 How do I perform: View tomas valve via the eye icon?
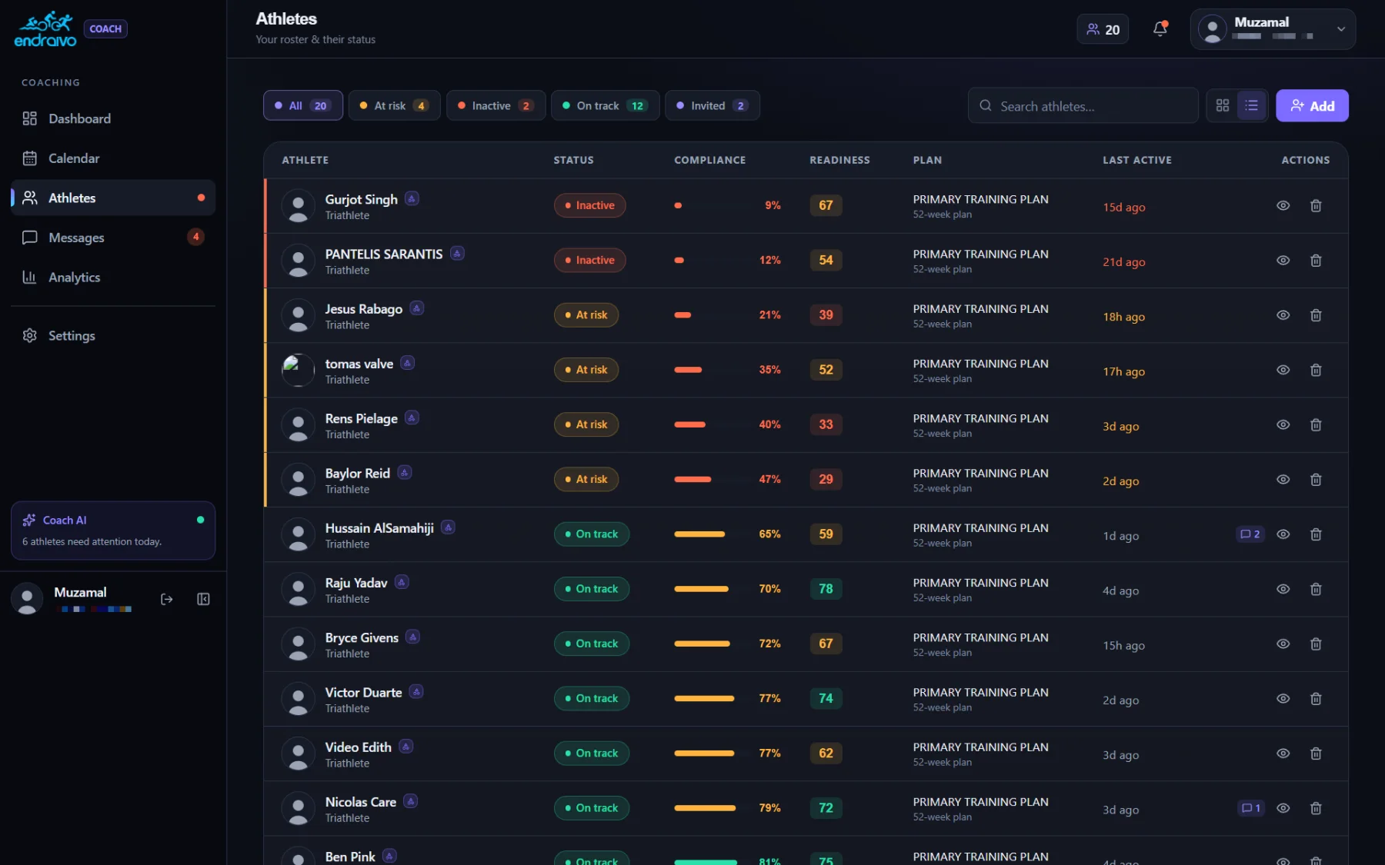point(1283,370)
